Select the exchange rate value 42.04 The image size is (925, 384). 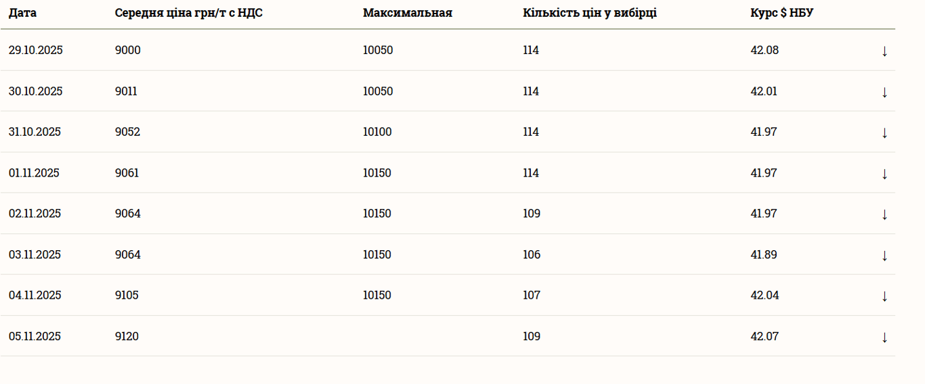click(765, 295)
